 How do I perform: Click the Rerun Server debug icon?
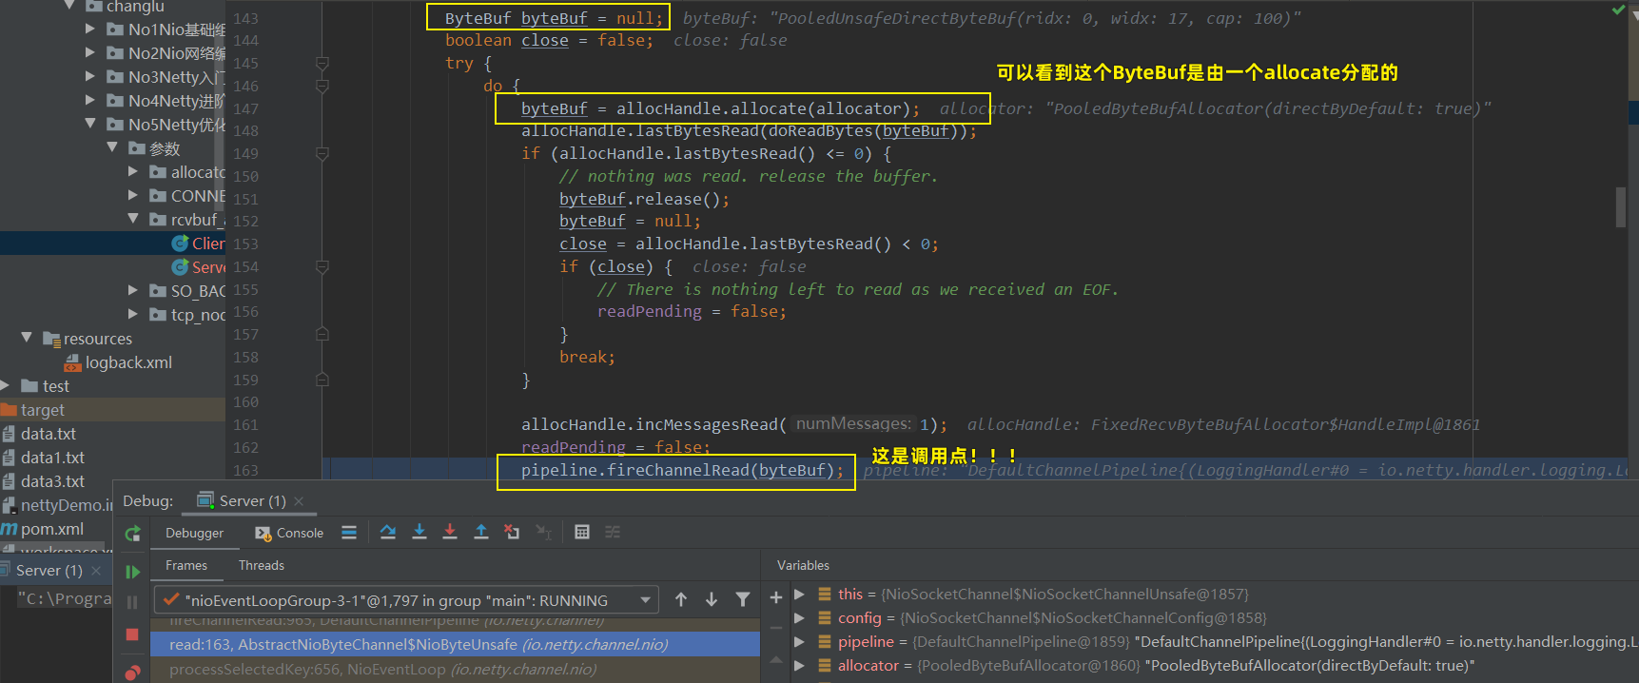(x=133, y=534)
